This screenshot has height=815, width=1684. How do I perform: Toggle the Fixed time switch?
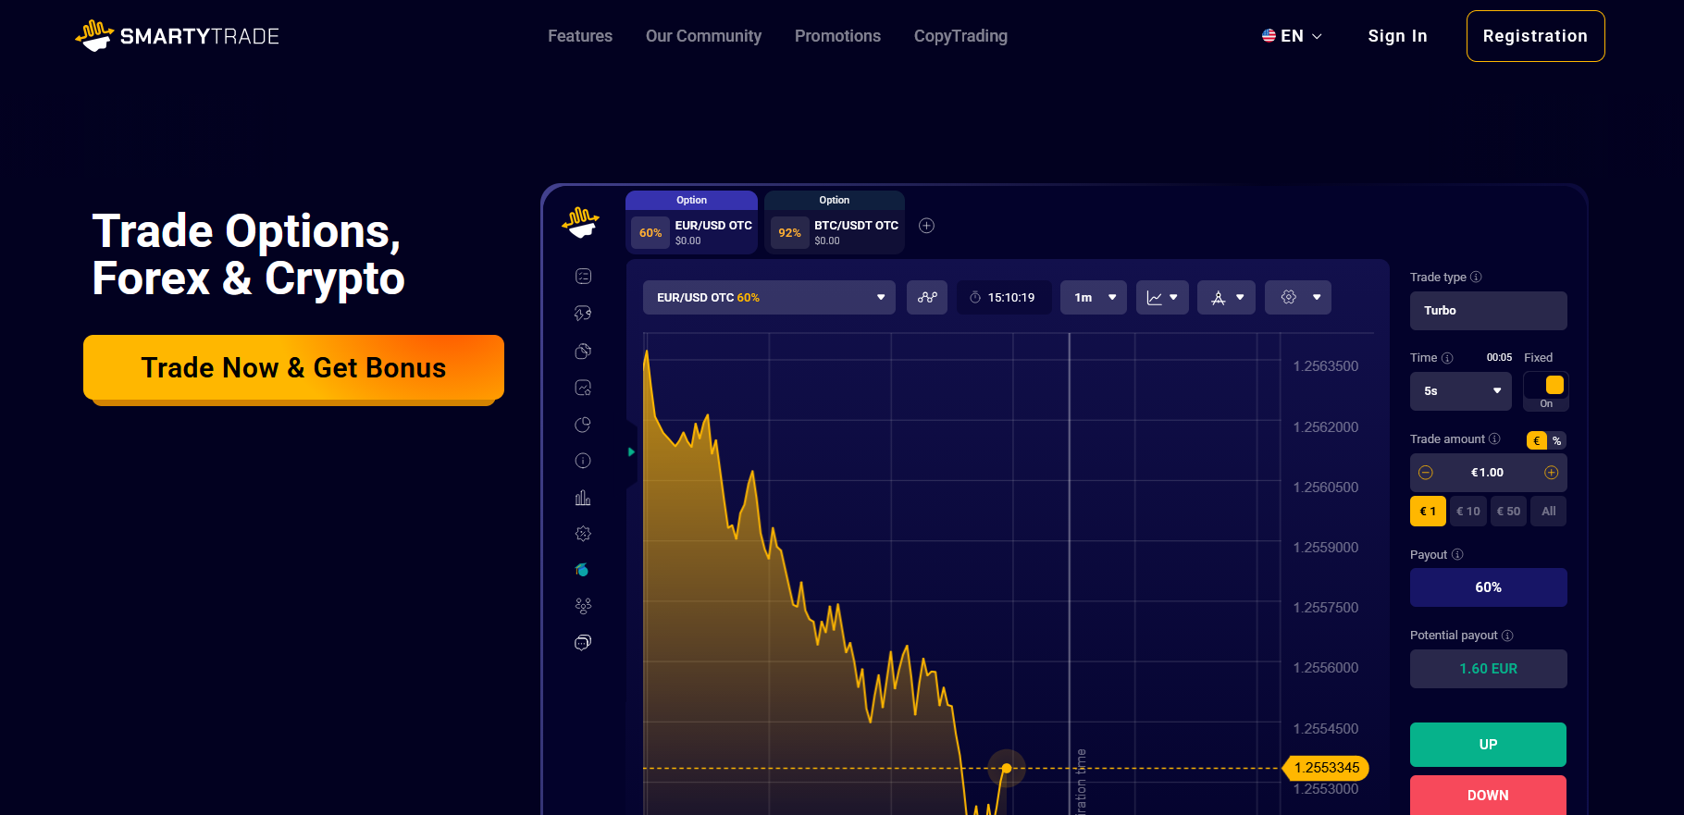point(1546,385)
